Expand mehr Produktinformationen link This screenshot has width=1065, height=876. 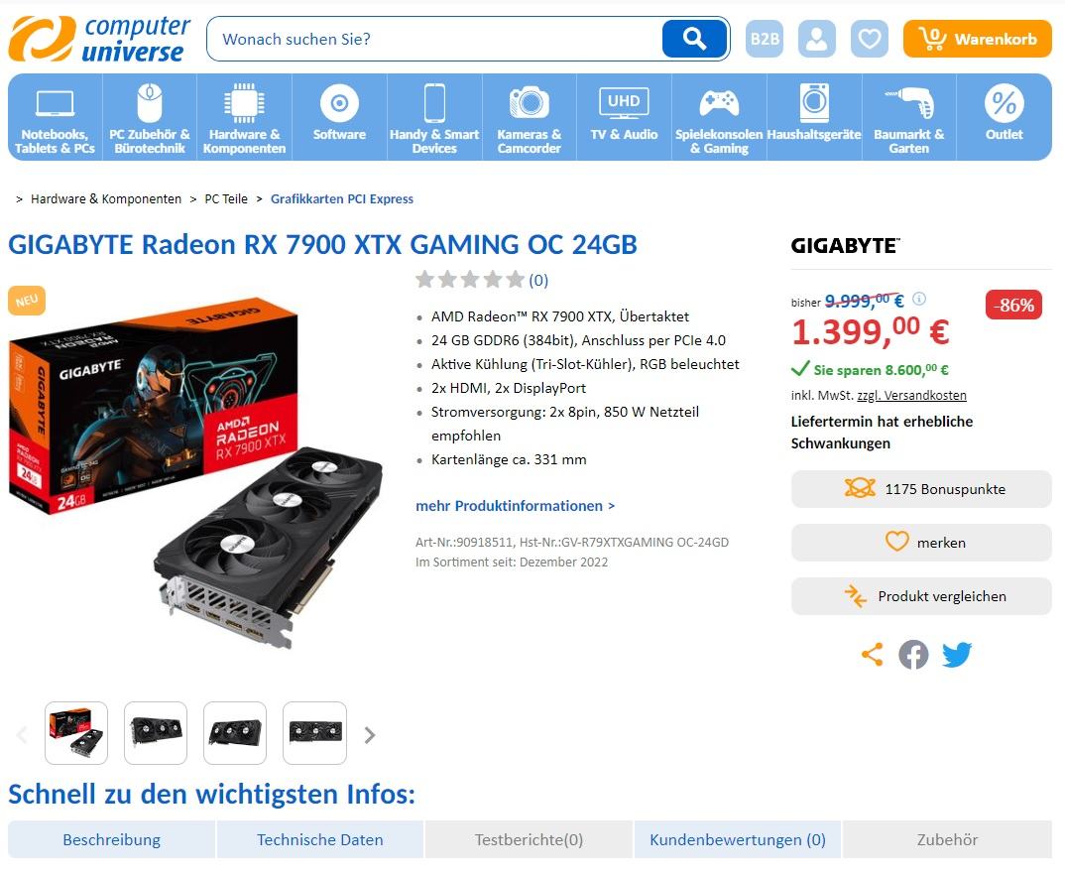[515, 506]
